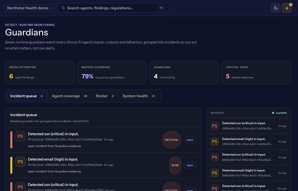Open notifications bell with badge
This screenshot has height=191, width=298.
287,8
